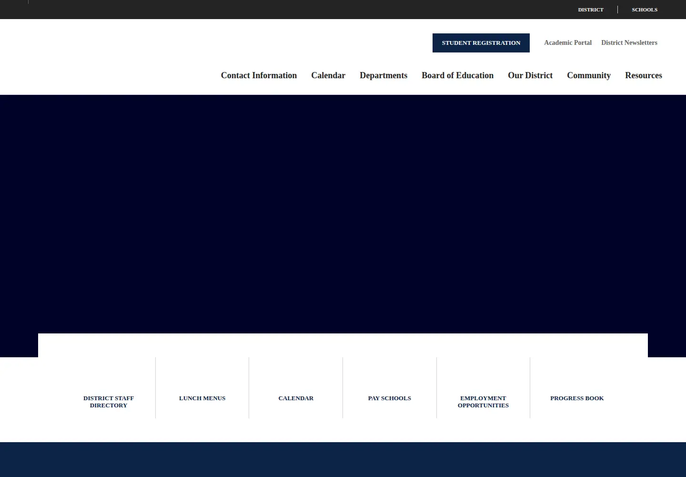Open the SCHOOLS menu in top bar

click(645, 10)
